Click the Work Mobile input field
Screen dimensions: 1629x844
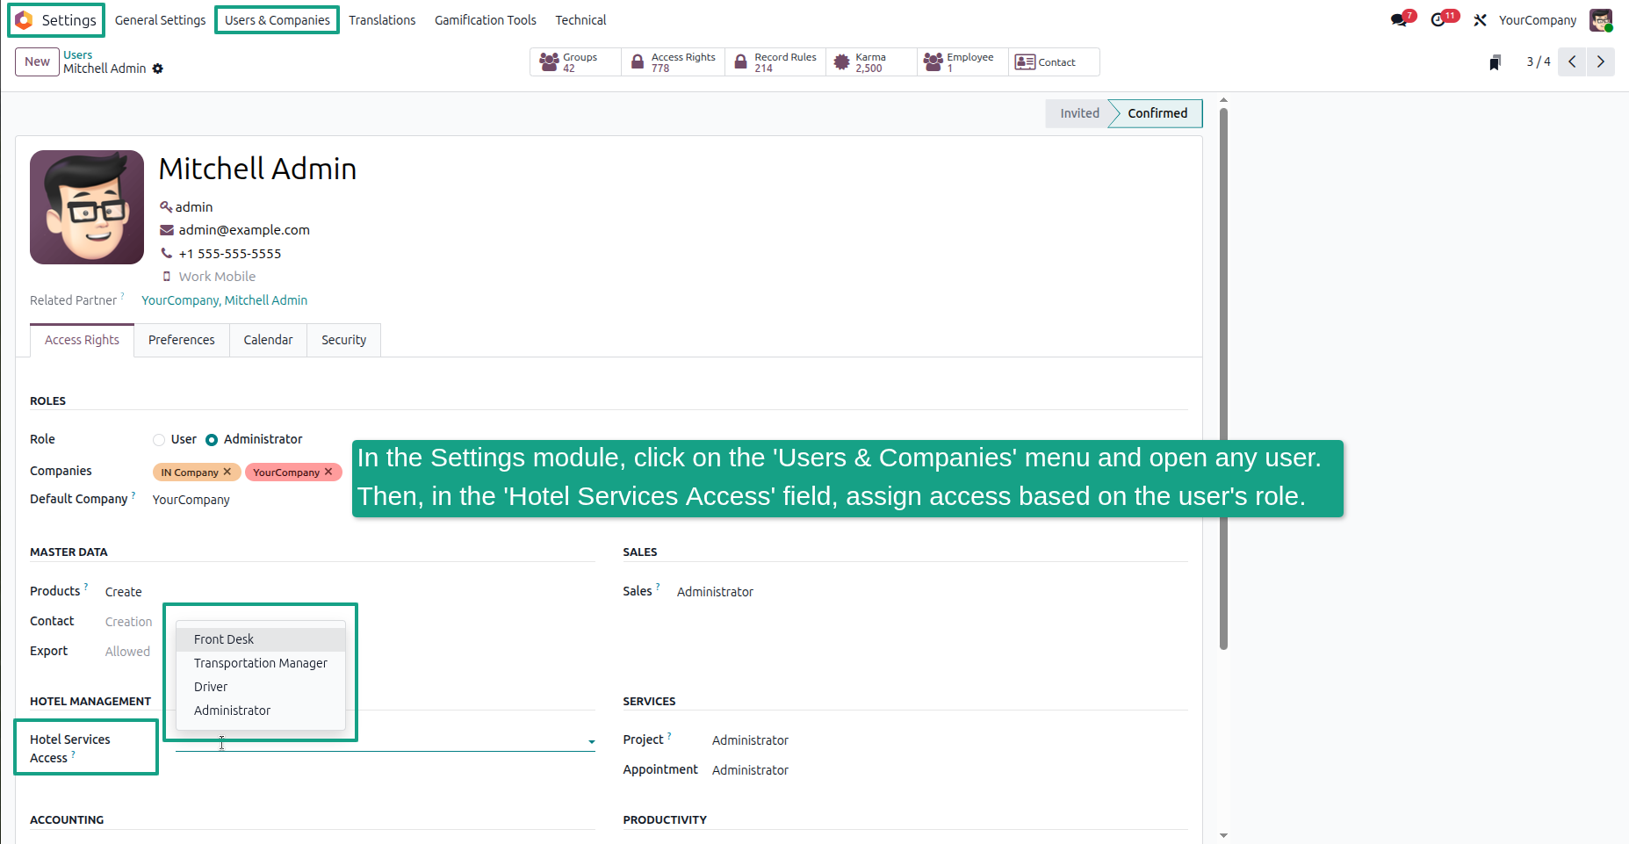(217, 277)
